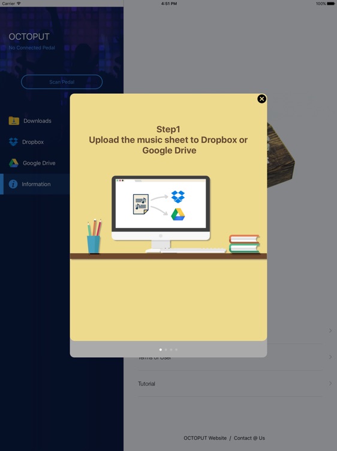This screenshot has height=451, width=337.
Task: Go to fourth tutorial page dot
Action: (x=176, y=350)
